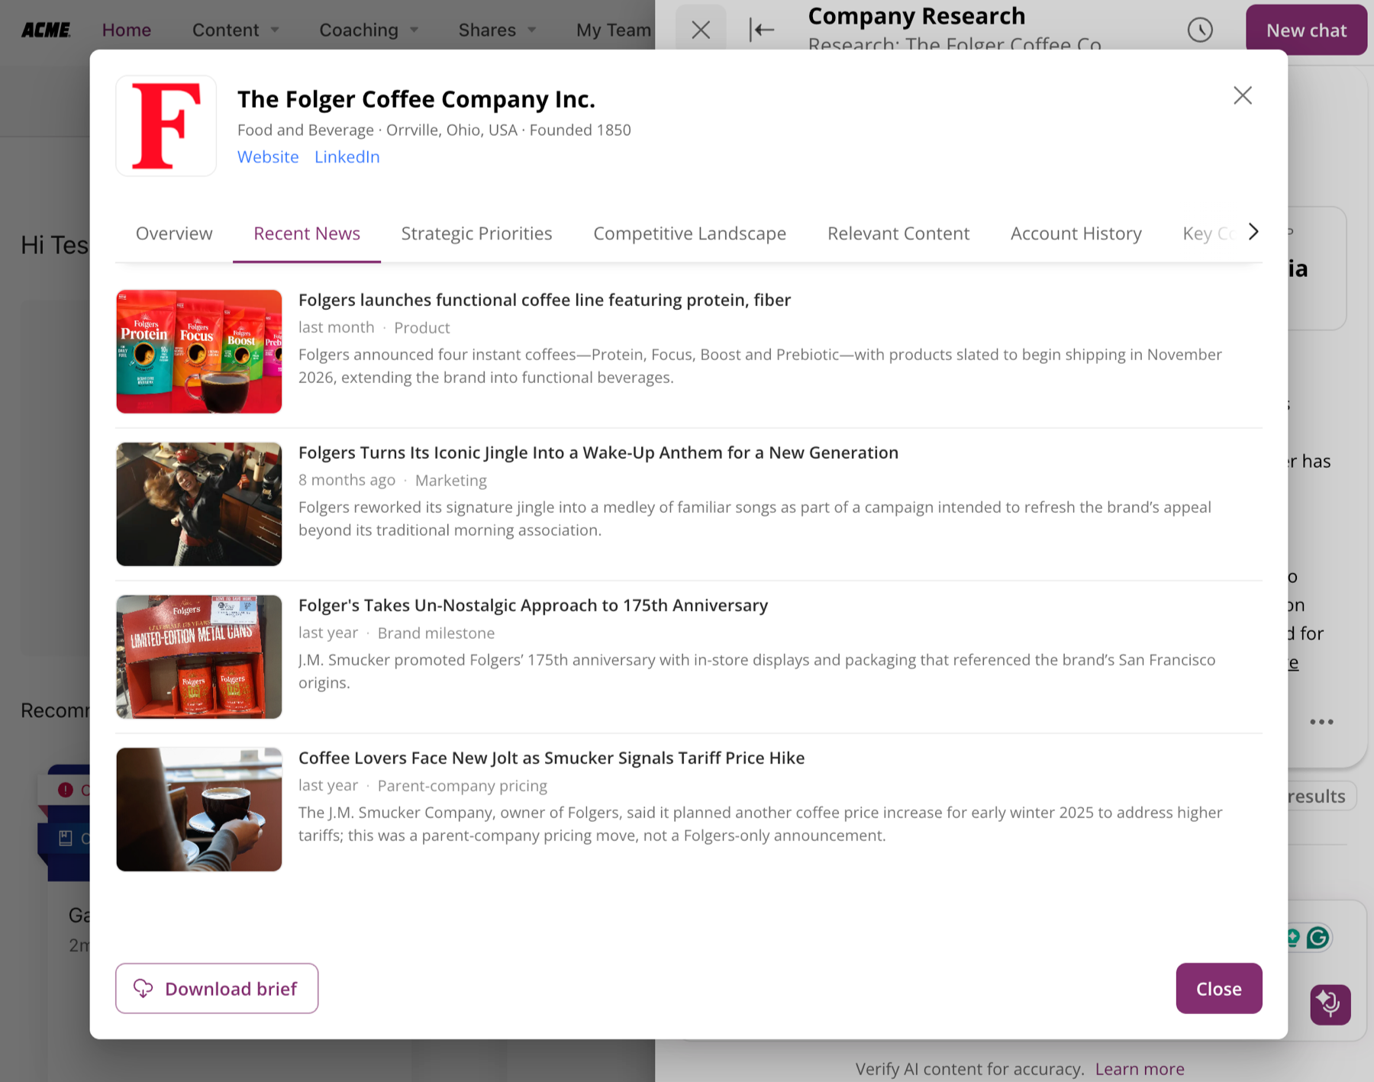Viewport: 1374px width, 1082px height.
Task: Click the purple Close button
Action: [x=1219, y=988]
